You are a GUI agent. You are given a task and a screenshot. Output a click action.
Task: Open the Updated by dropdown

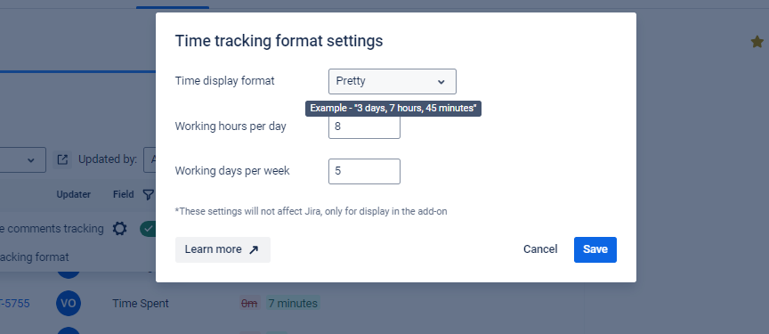150,160
